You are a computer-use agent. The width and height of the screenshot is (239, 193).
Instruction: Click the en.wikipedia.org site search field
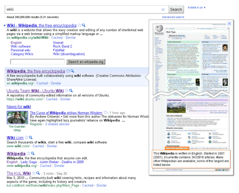coord(37,62)
